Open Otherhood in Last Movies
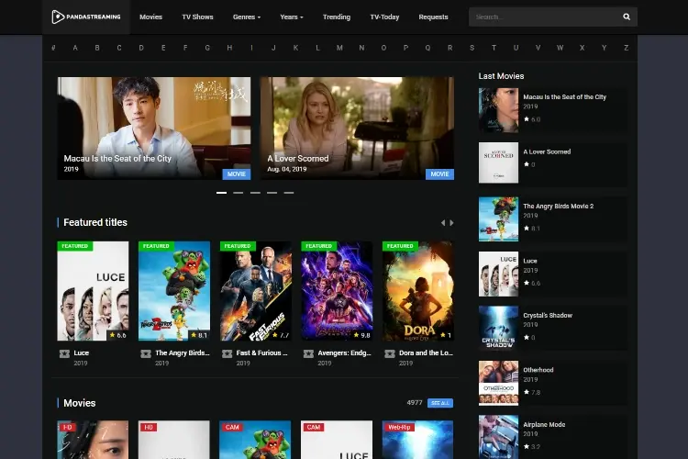688x459 pixels. pyautogui.click(x=538, y=370)
